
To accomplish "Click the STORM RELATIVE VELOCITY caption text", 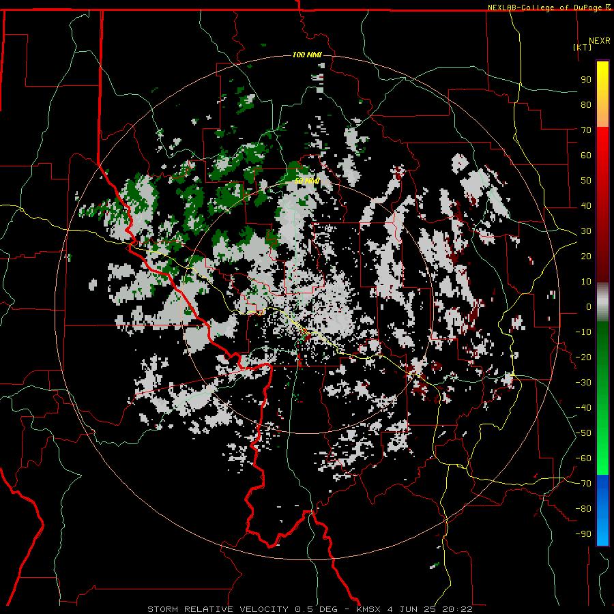I will 218,609.
